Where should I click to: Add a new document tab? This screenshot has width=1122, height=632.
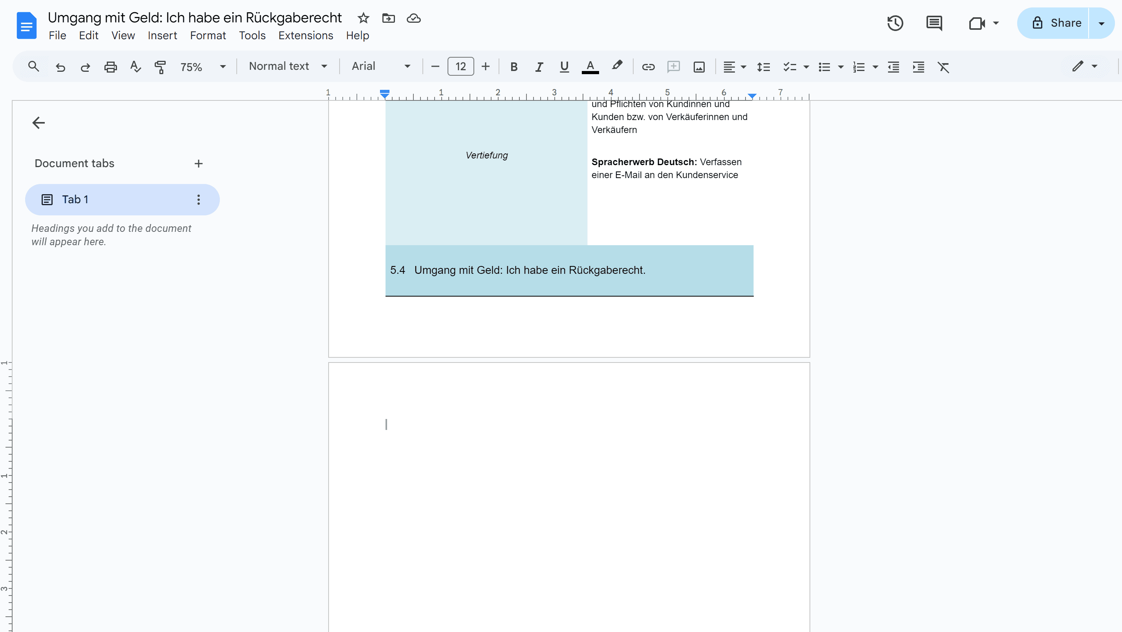click(199, 164)
